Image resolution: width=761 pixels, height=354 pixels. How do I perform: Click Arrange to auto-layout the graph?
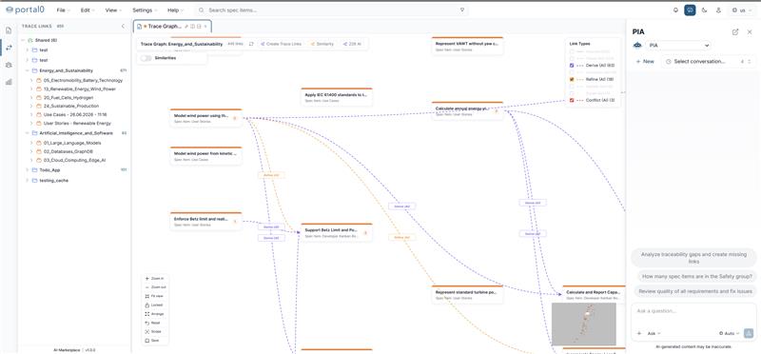154,314
